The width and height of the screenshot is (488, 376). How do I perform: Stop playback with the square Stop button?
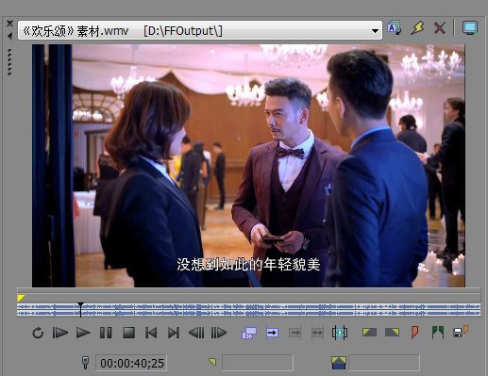coord(129,333)
